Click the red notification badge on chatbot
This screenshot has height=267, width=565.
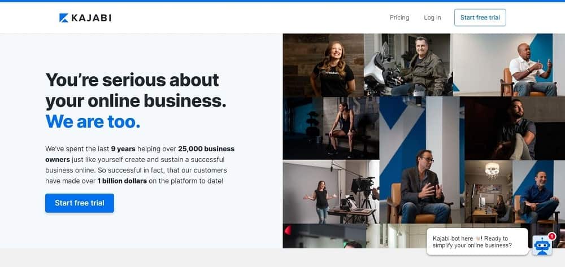click(551, 237)
